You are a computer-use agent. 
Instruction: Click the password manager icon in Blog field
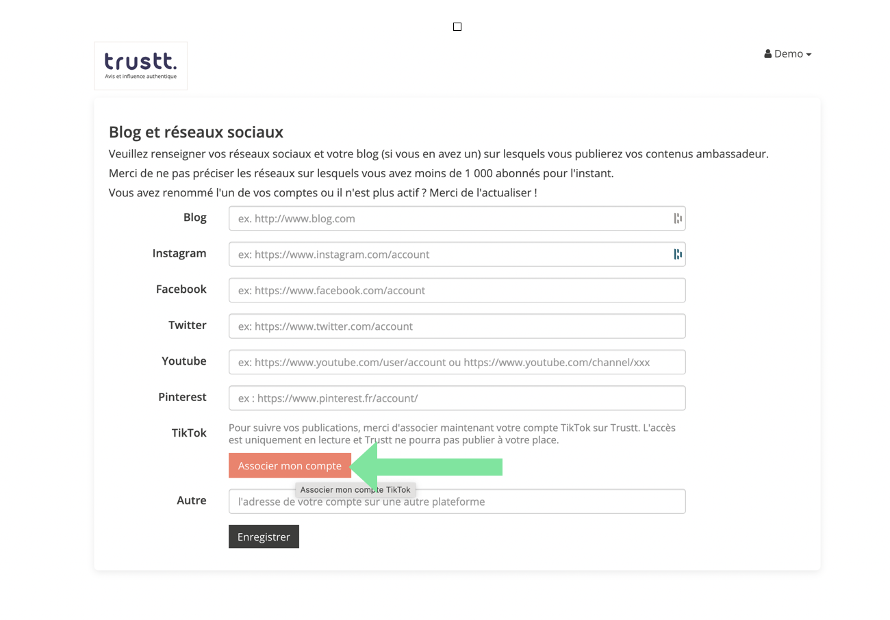[678, 218]
